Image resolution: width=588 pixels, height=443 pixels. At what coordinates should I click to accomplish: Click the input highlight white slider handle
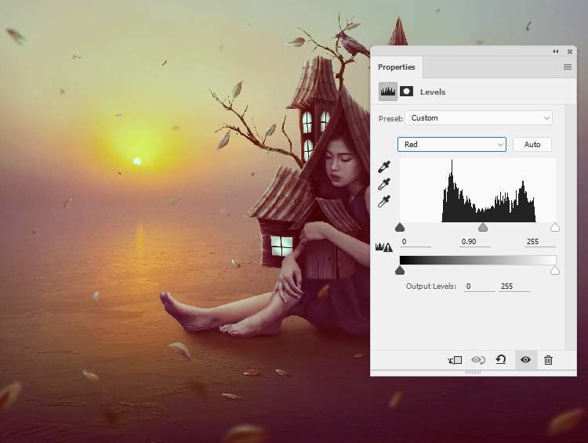[555, 227]
